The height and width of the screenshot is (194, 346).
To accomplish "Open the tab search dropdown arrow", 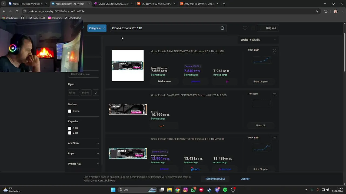I will pos(3,4).
